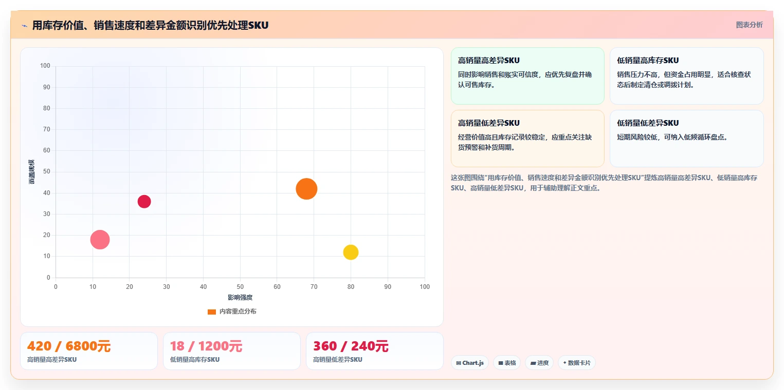Image resolution: width=784 pixels, height=390 pixels.
Task: Click the 数据卡片 tag
Action: point(577,363)
